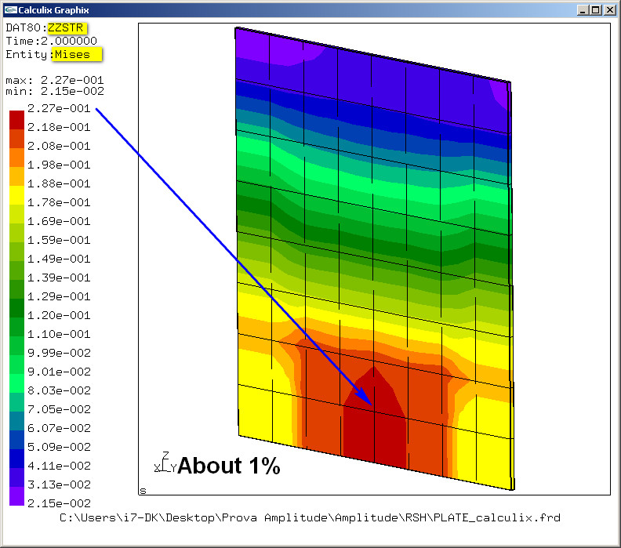Click the XYZ axis triad in viewport

point(165,463)
